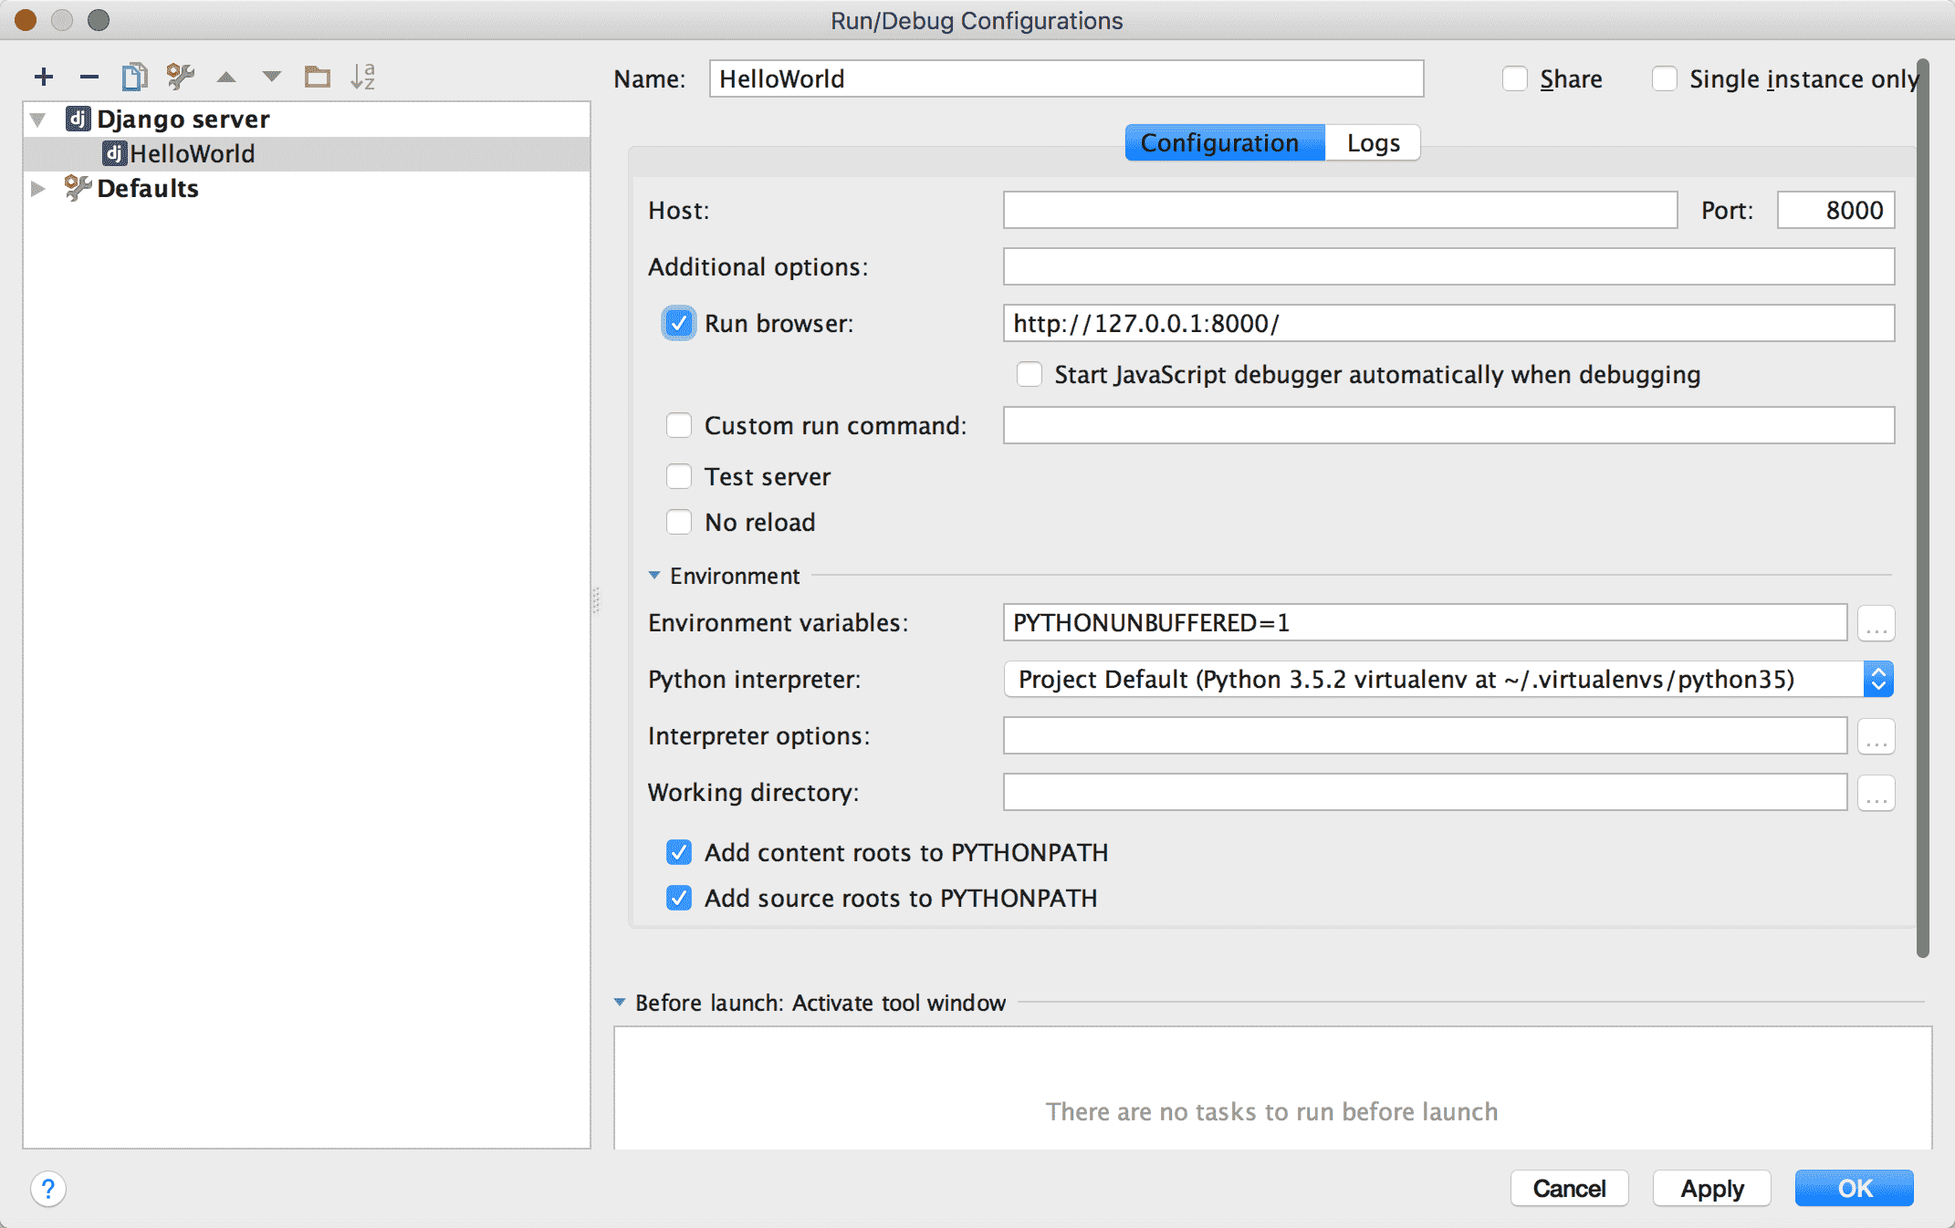The height and width of the screenshot is (1228, 1955).
Task: Remove selected configuration with minus icon
Action: [x=89, y=77]
